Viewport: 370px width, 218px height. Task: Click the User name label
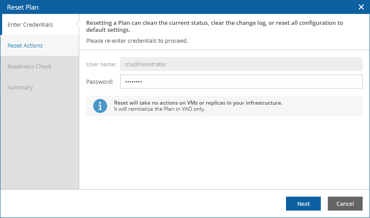(x=101, y=65)
